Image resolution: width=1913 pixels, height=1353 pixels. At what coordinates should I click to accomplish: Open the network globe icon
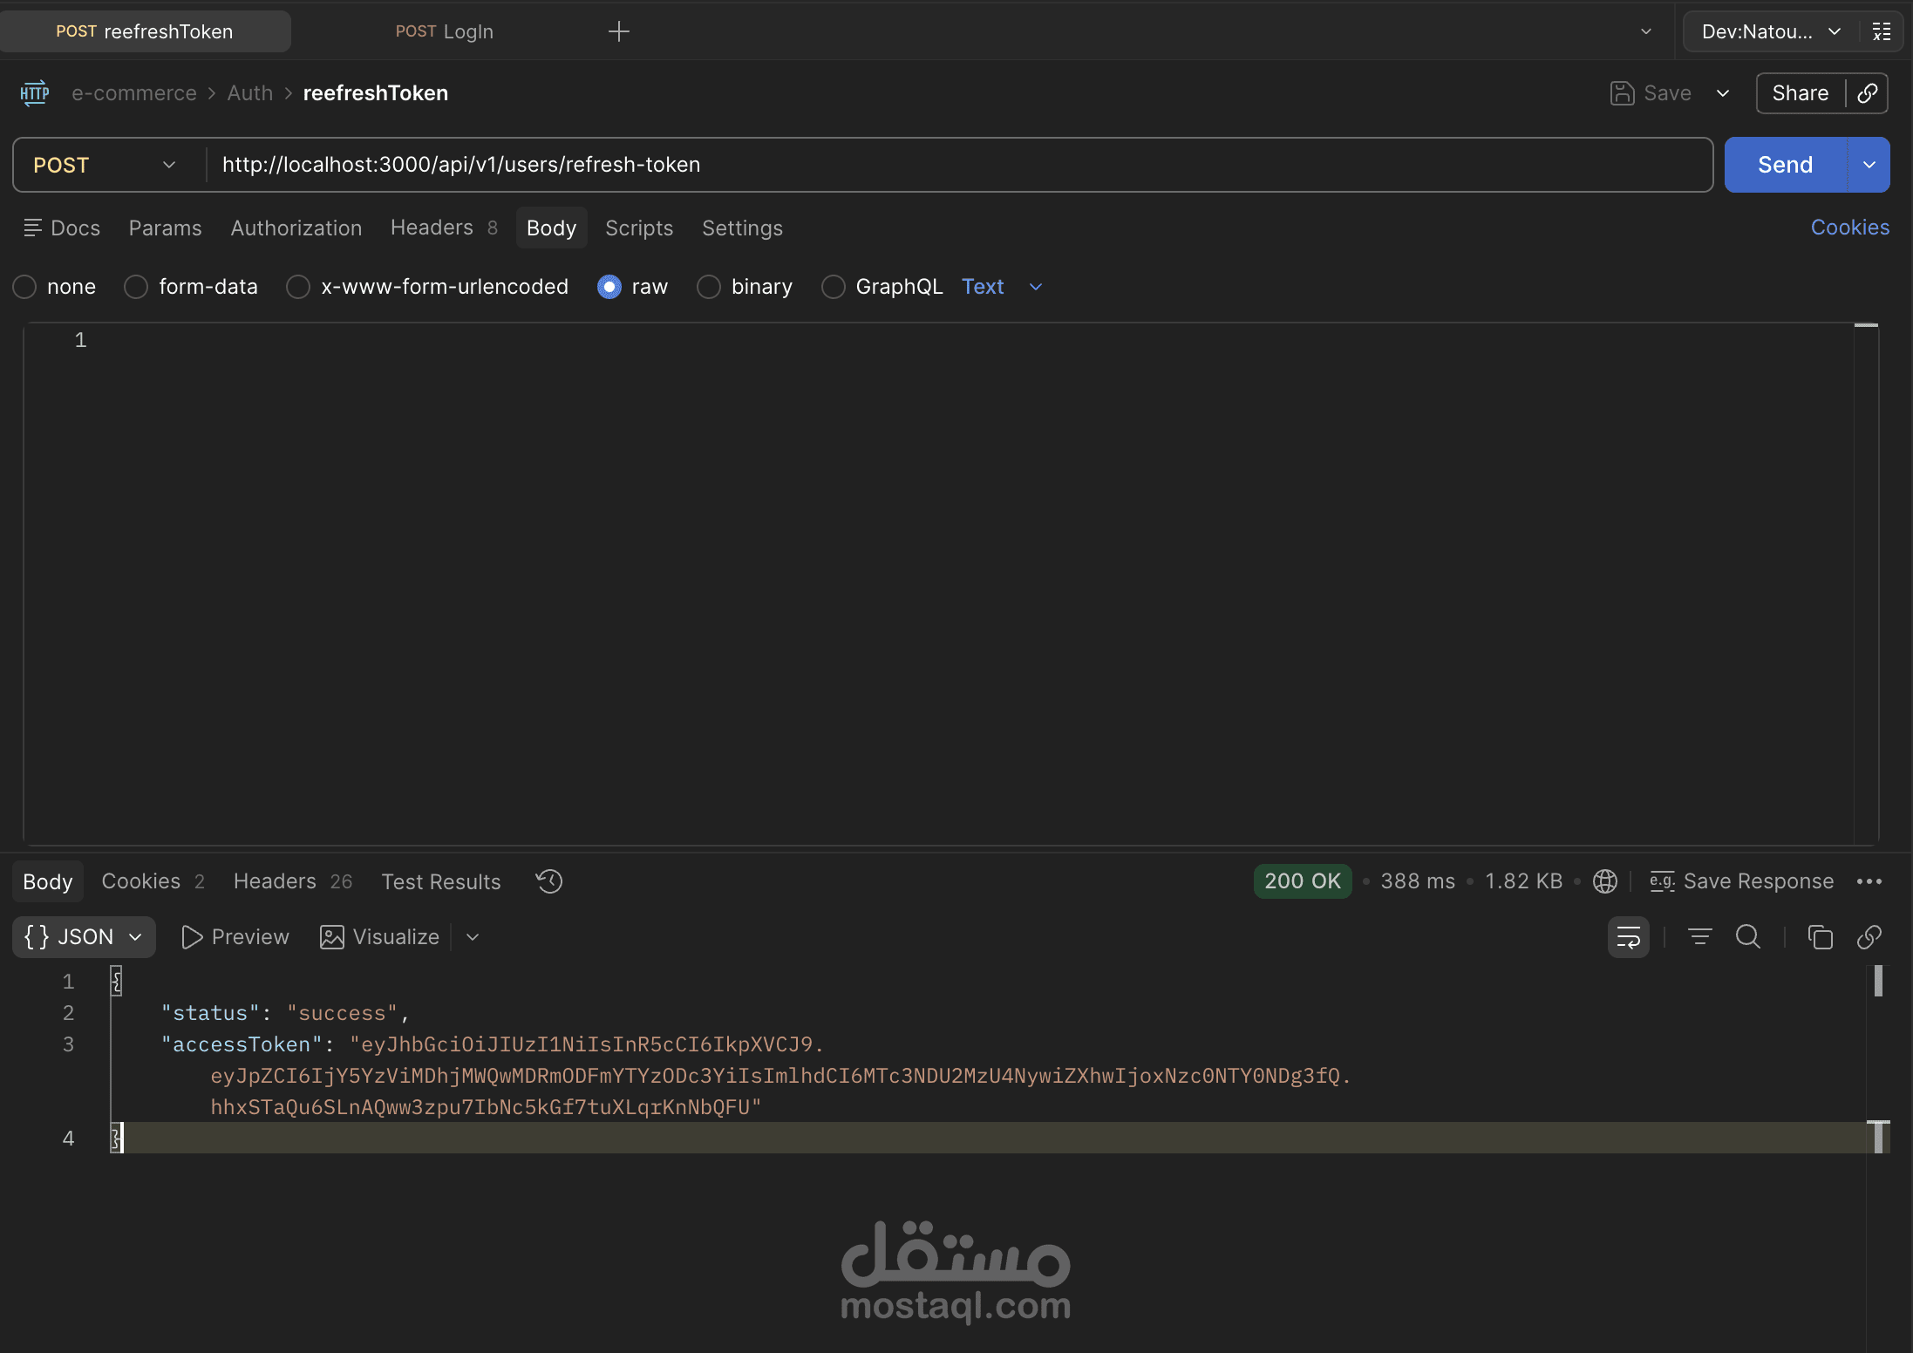pos(1604,881)
